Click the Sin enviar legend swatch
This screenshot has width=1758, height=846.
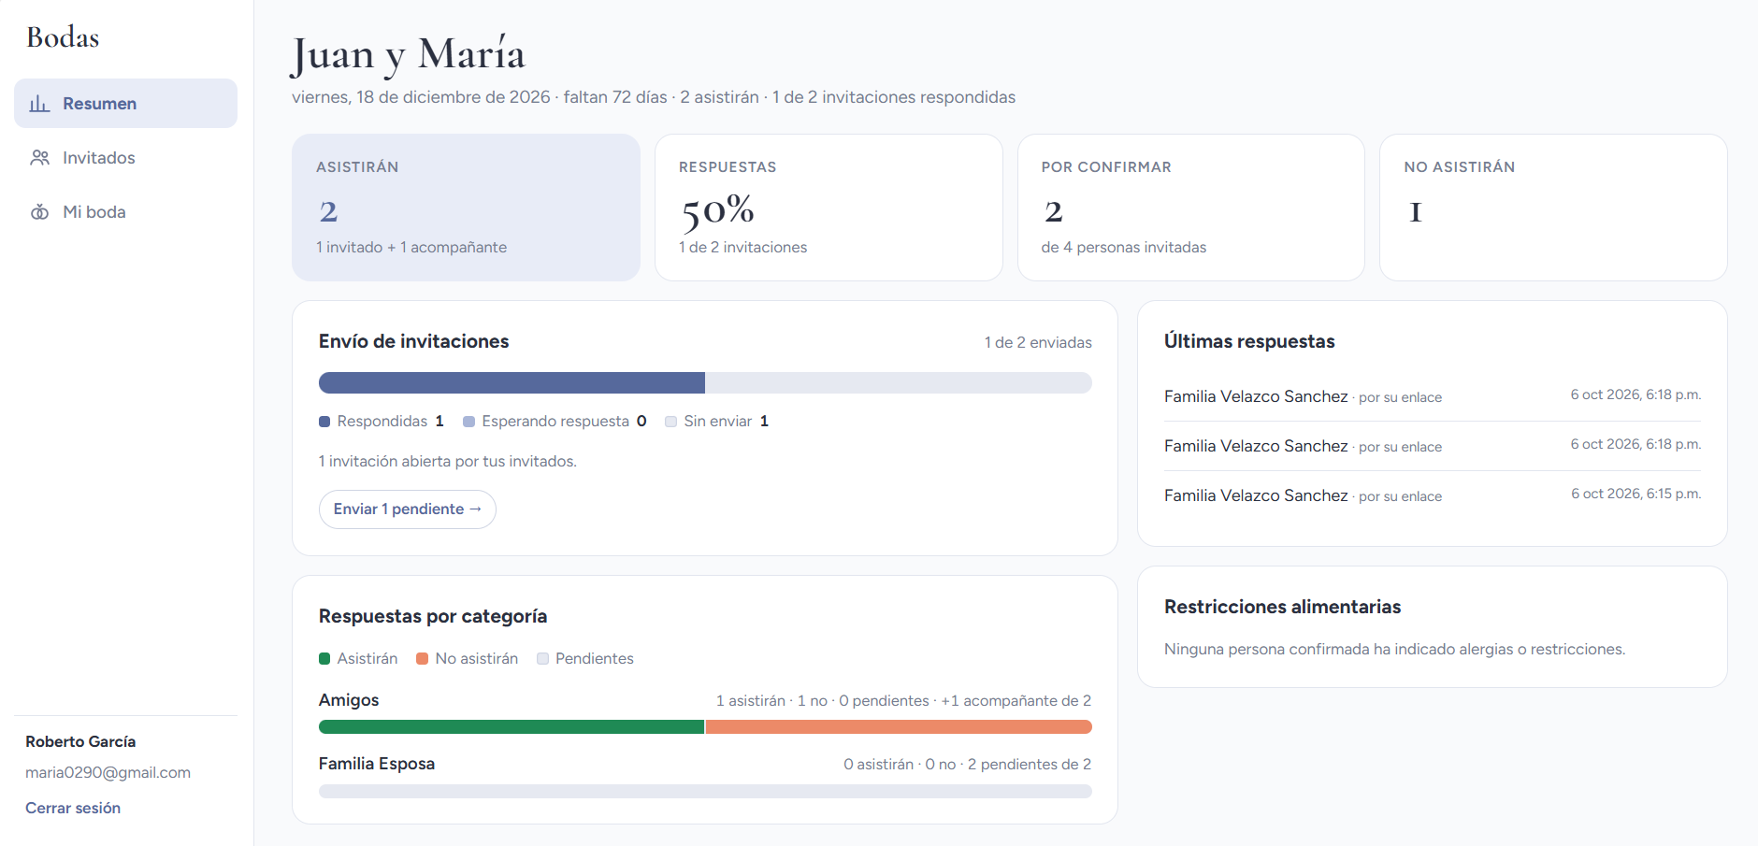[670, 422]
